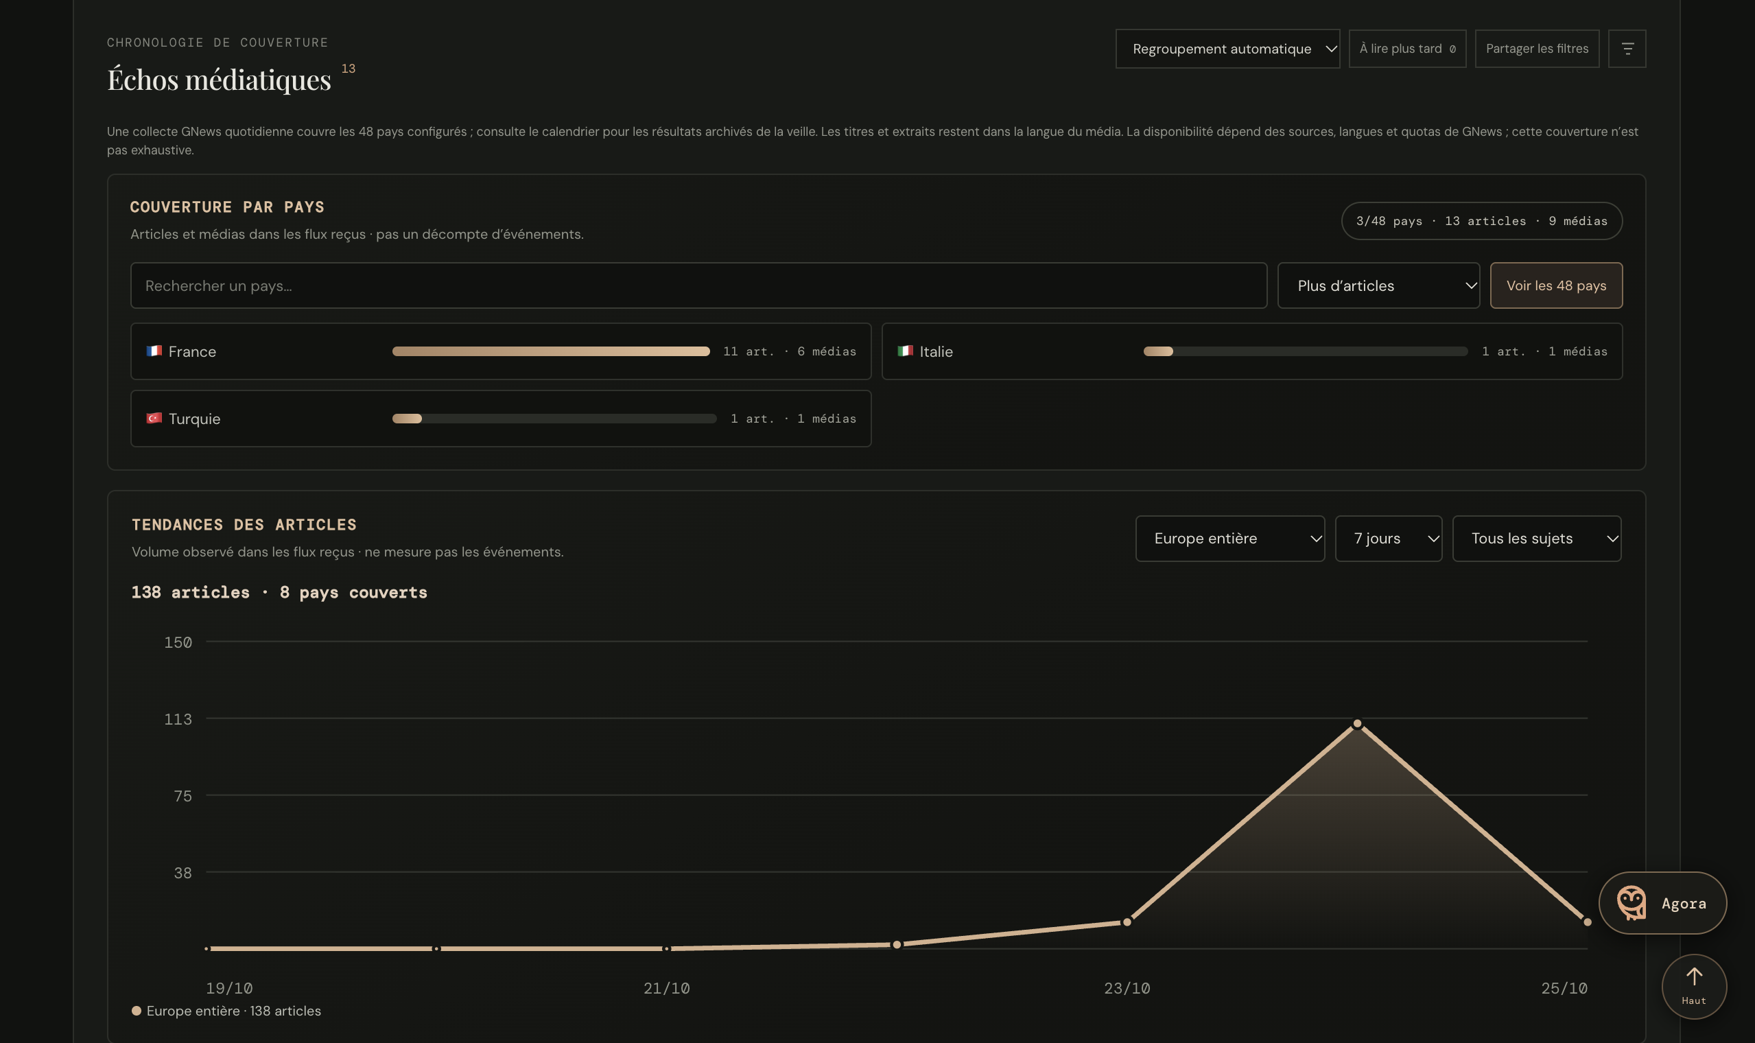Click the Échos médiatiques heading
Image resolution: width=1755 pixels, height=1043 pixels.
[218, 79]
